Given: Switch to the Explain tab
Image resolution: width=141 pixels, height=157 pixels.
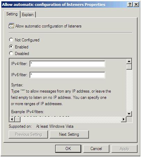Looking at the screenshot, I should 28,15.
